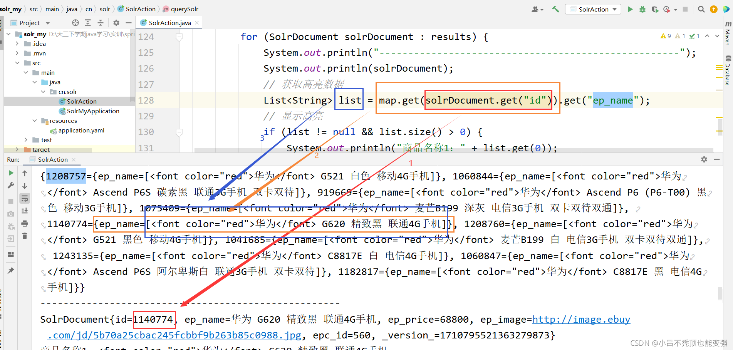Click SolrAction breadcrumb in navigation bar
The image size is (733, 350).
(x=136, y=9)
